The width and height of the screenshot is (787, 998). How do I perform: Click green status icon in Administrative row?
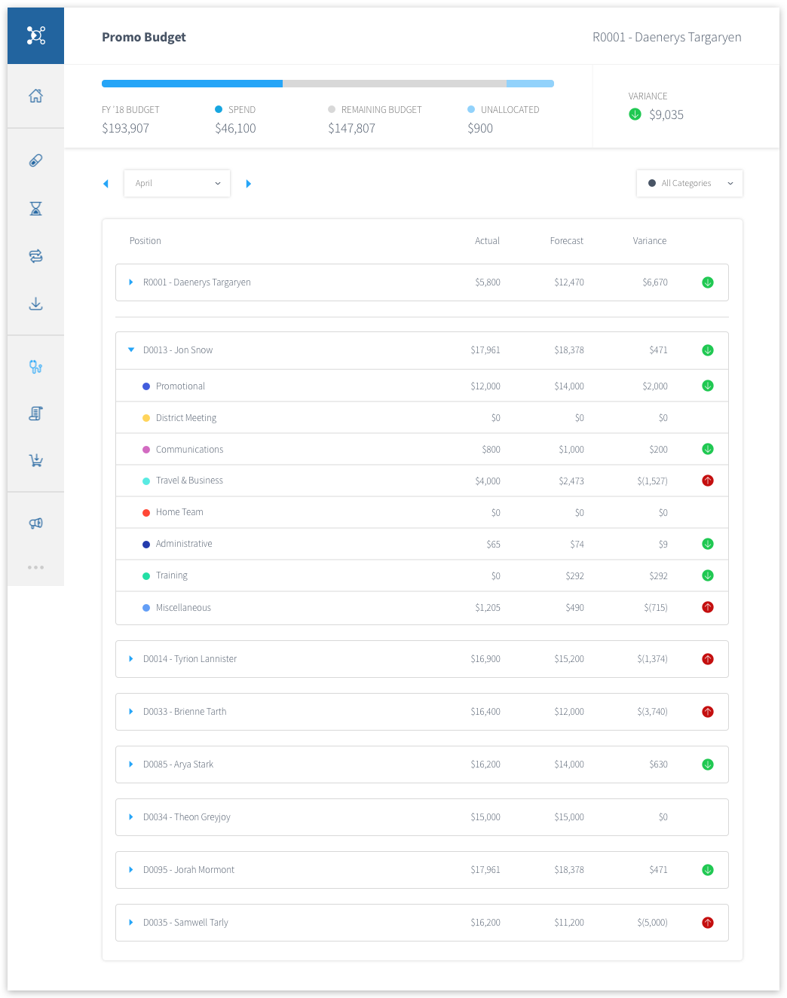[x=708, y=544]
